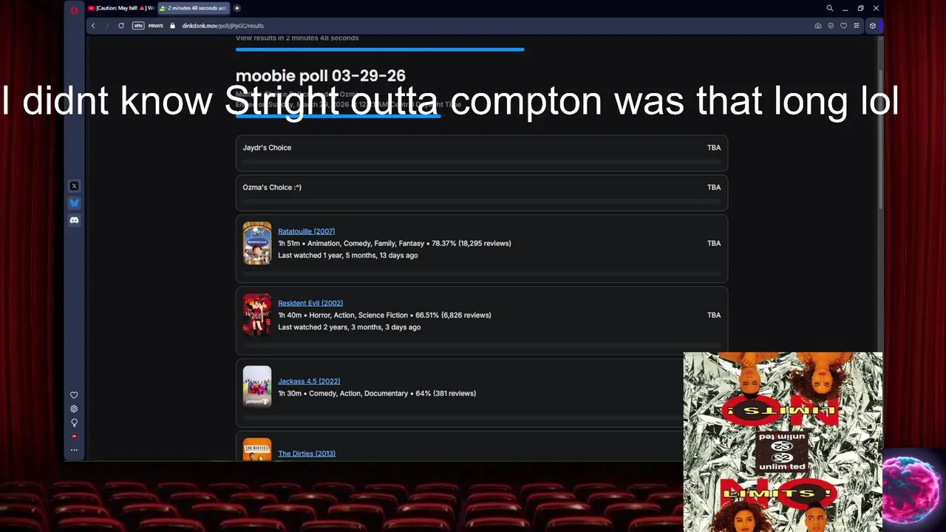Open the ad blocker shield icon
This screenshot has width=946, height=532.
831,26
